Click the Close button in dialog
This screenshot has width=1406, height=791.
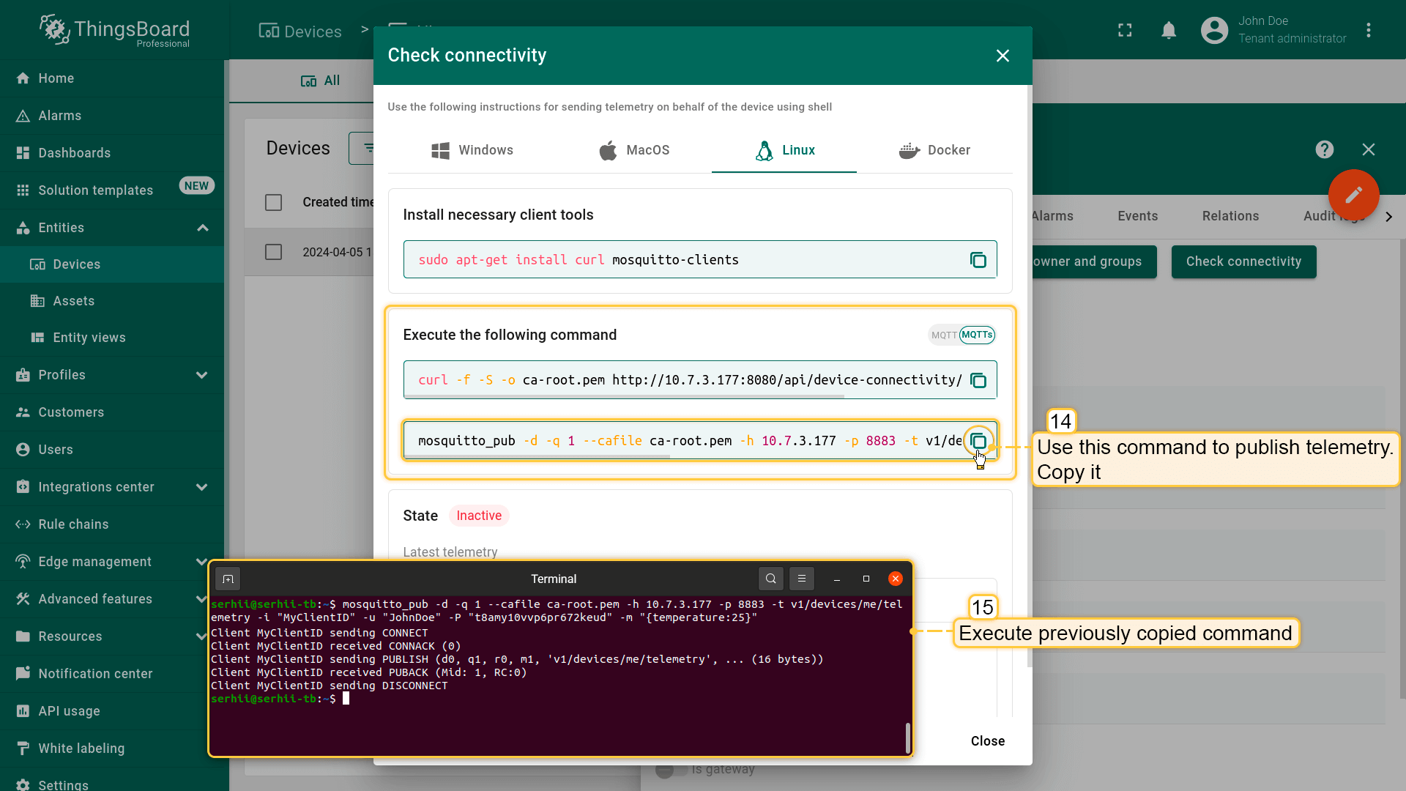(987, 740)
